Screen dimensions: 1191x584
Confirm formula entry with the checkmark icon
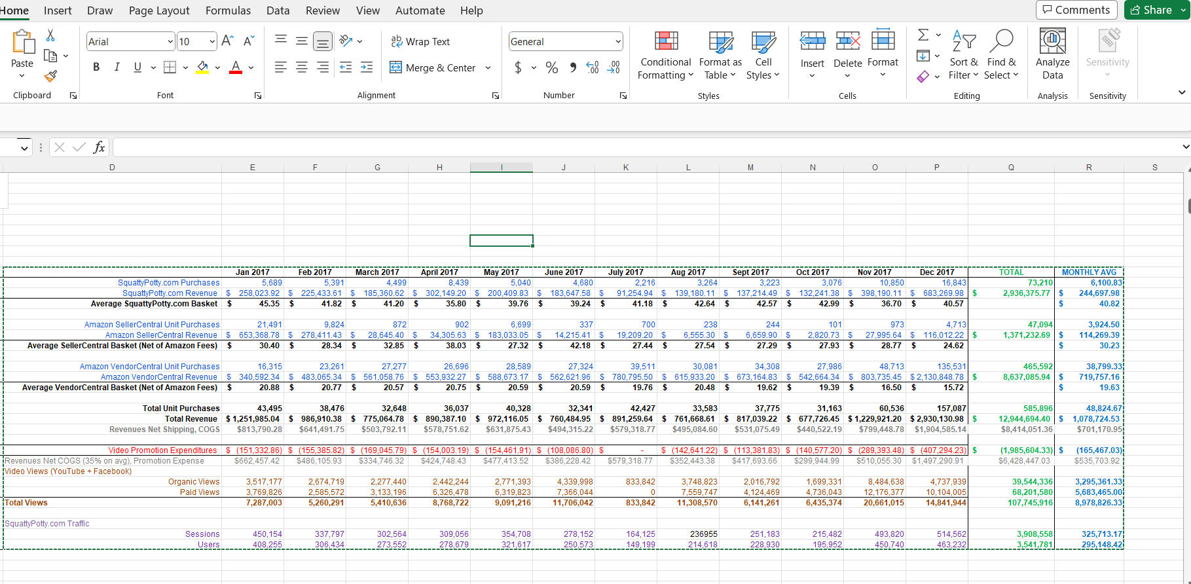tap(79, 147)
